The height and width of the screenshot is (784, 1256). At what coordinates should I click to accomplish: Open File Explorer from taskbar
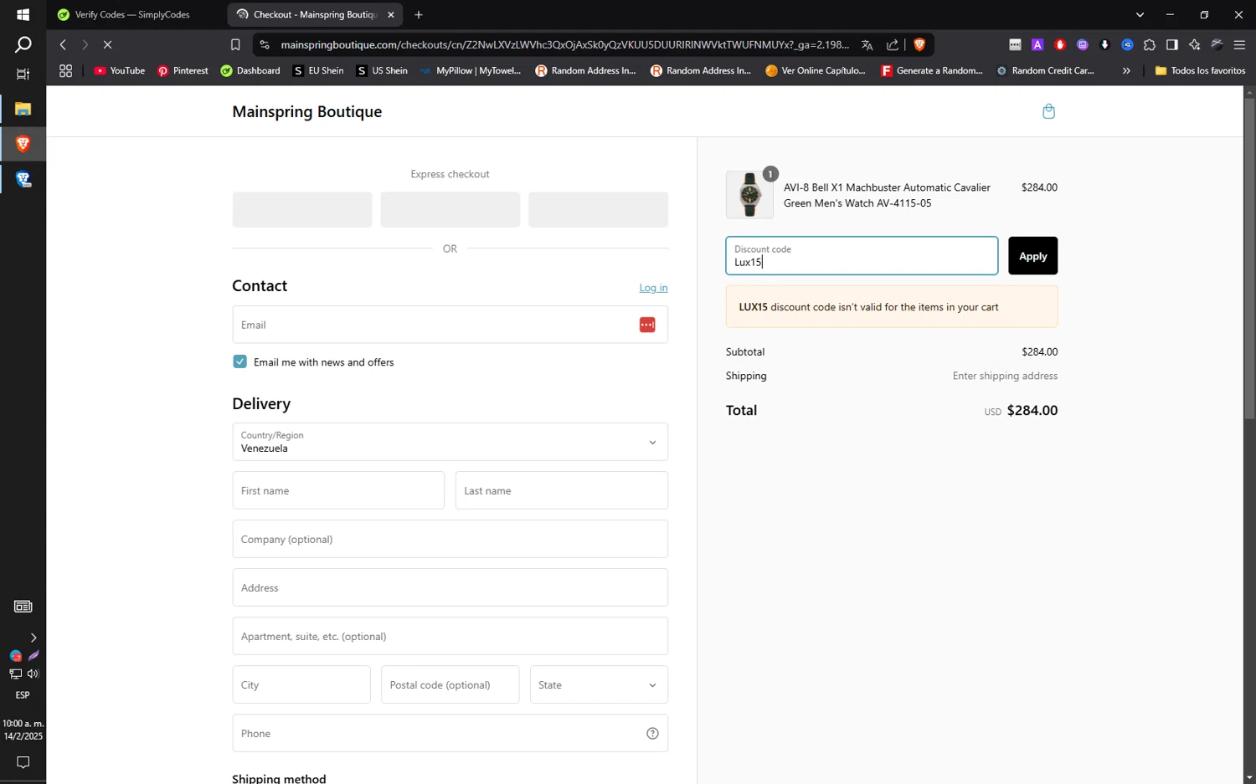pyautogui.click(x=23, y=109)
